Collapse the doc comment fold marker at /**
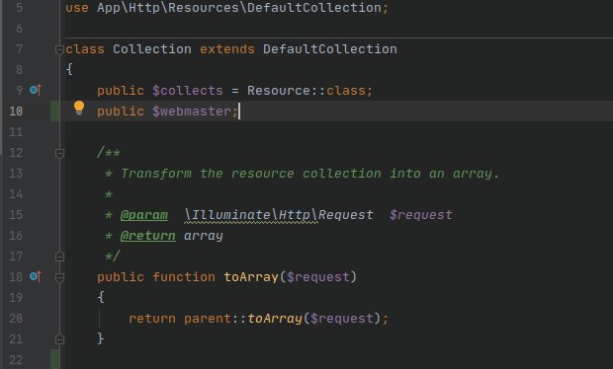The height and width of the screenshot is (369, 613). 59,153
